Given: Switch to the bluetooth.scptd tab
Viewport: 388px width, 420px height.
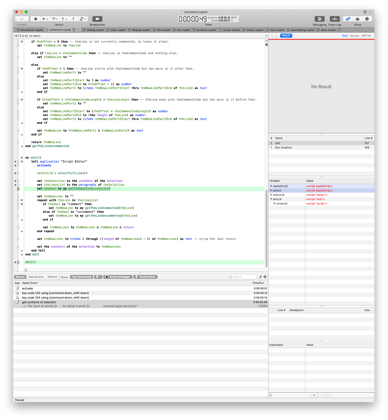Looking at the screenshot, I should tap(32, 30).
